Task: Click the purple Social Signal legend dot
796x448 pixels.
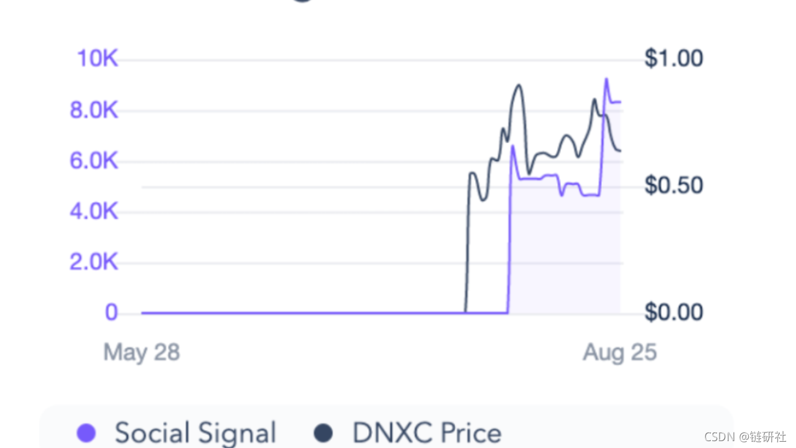Action: (x=86, y=433)
